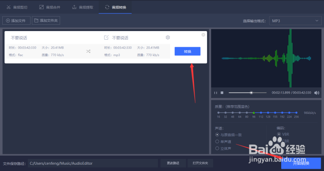324x171 pixels.
Task: Stop the audio preview playback
Action: 222,93
